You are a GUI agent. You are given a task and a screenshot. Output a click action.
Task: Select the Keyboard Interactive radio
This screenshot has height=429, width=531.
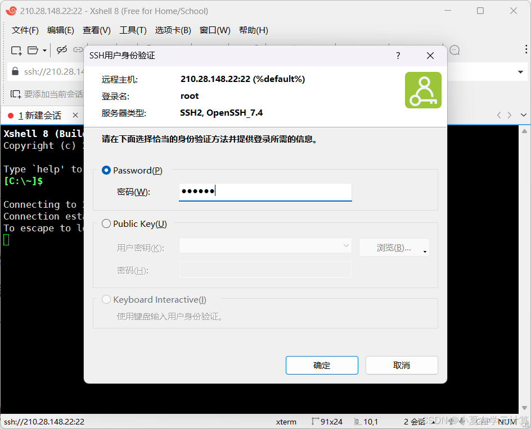tap(106, 299)
